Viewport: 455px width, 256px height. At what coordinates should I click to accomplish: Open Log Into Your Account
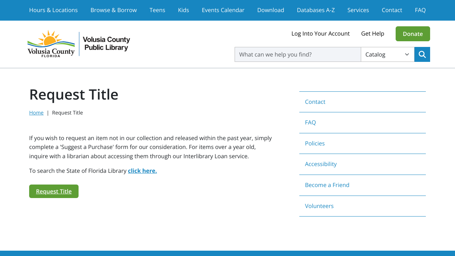click(x=320, y=33)
